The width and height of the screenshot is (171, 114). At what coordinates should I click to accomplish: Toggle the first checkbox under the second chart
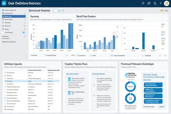pyautogui.click(x=77, y=56)
